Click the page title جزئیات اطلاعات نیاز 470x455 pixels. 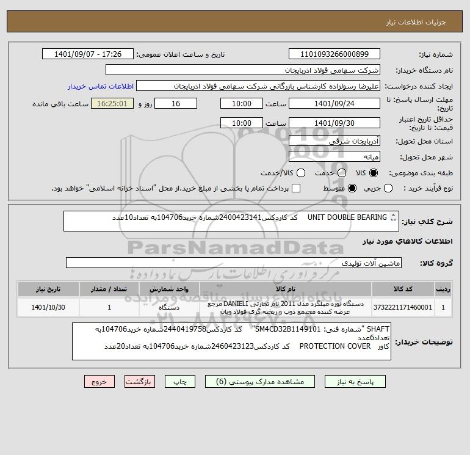pos(416,22)
